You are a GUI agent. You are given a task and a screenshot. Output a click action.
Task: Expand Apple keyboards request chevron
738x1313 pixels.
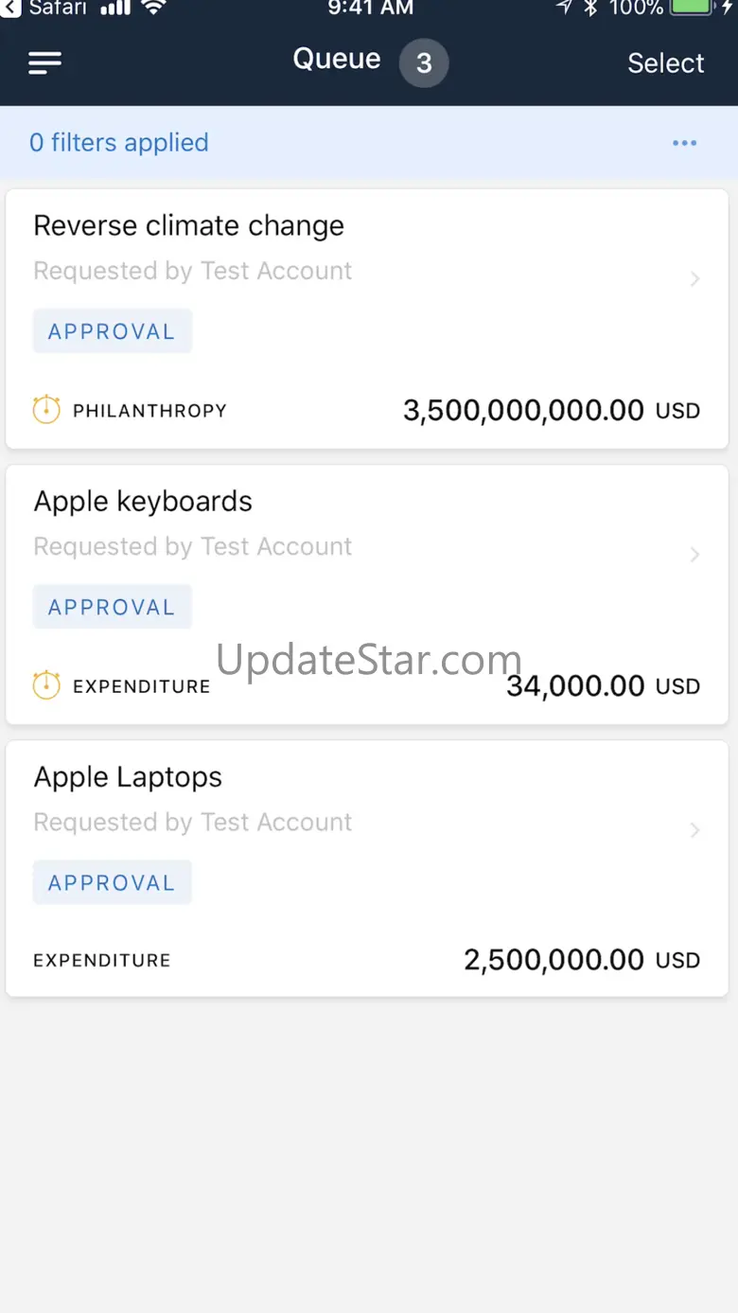(694, 554)
